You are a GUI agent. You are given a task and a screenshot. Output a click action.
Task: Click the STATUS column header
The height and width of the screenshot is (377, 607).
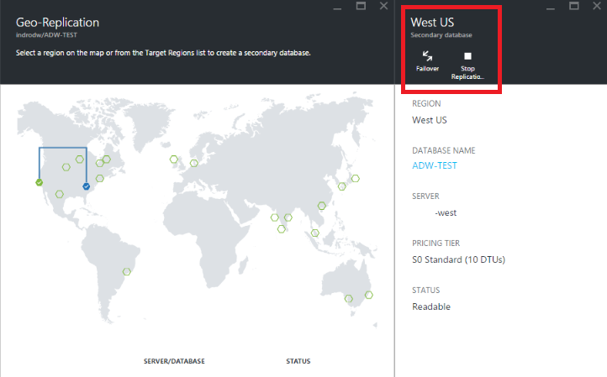298,361
